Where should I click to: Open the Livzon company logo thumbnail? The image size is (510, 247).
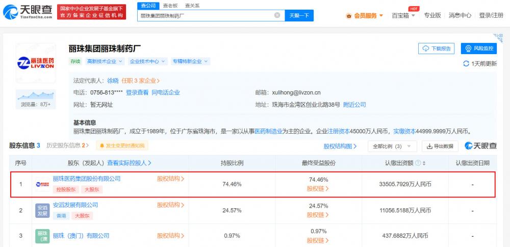36,63
